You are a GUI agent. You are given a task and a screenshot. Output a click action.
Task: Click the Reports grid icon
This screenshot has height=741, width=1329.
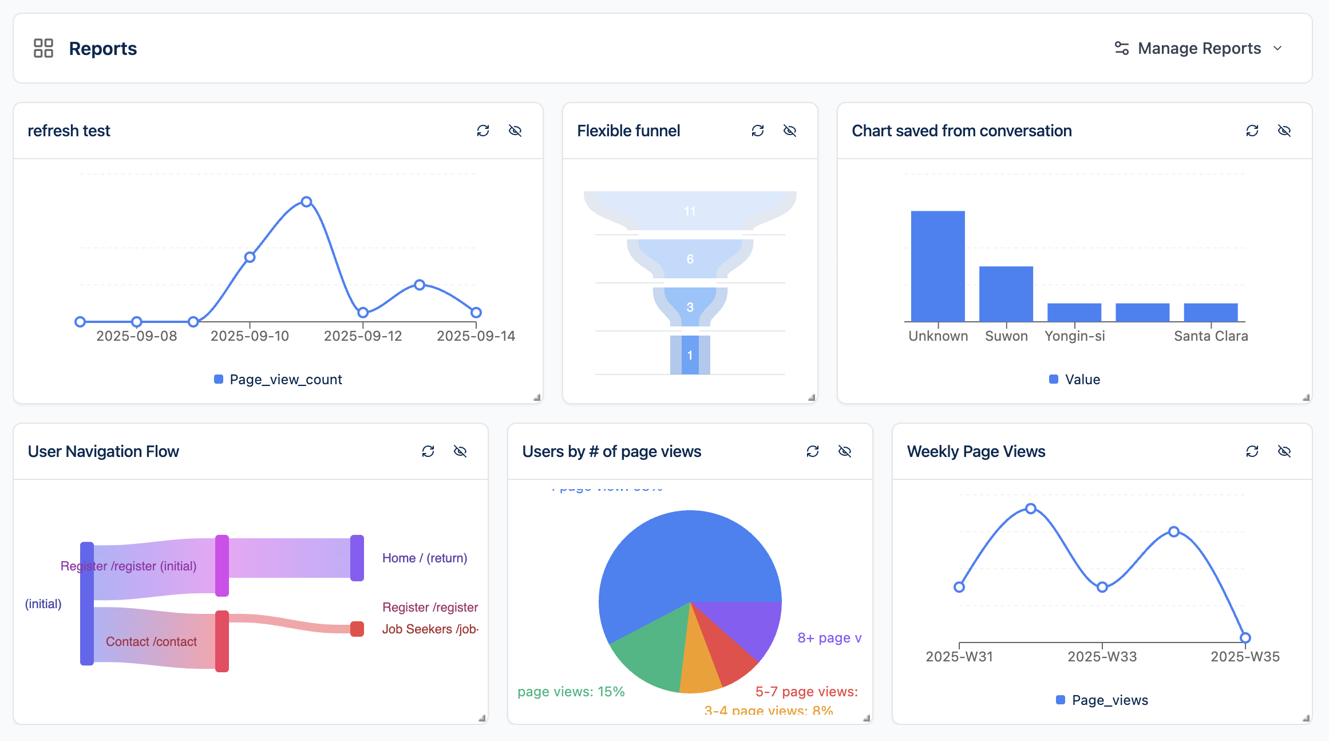point(43,48)
